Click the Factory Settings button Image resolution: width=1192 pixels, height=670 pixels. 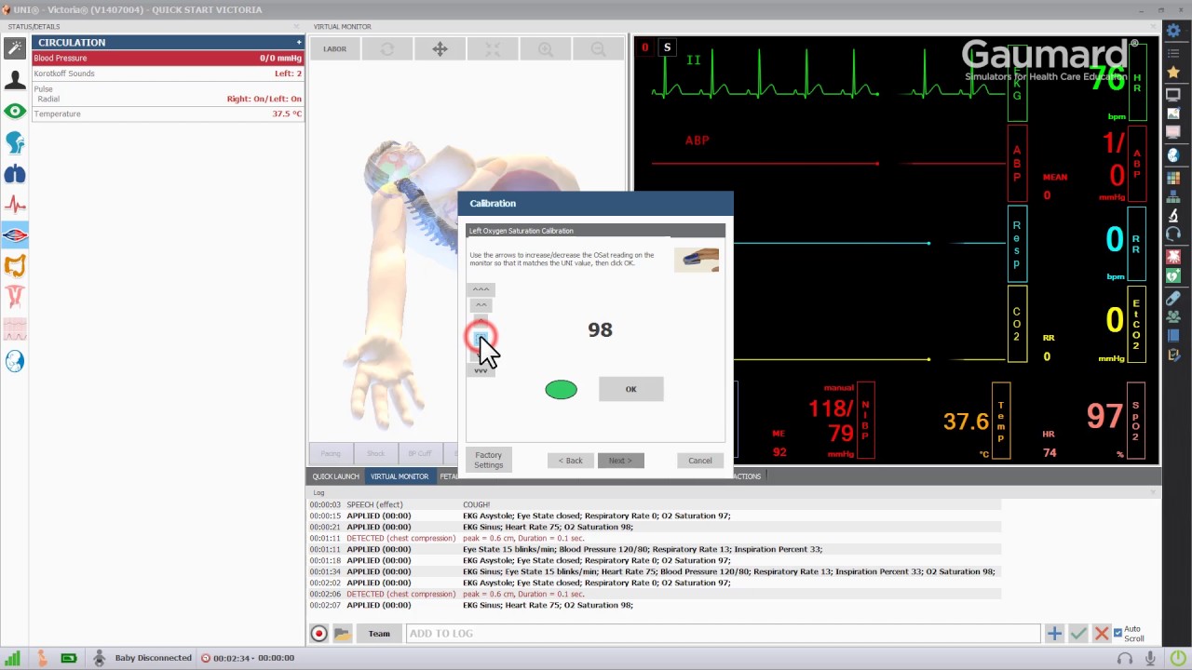[488, 461]
